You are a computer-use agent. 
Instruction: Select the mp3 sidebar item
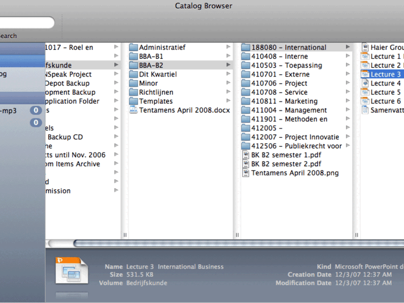[23, 111]
